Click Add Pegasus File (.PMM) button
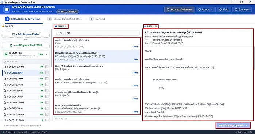 pos(26,45)
